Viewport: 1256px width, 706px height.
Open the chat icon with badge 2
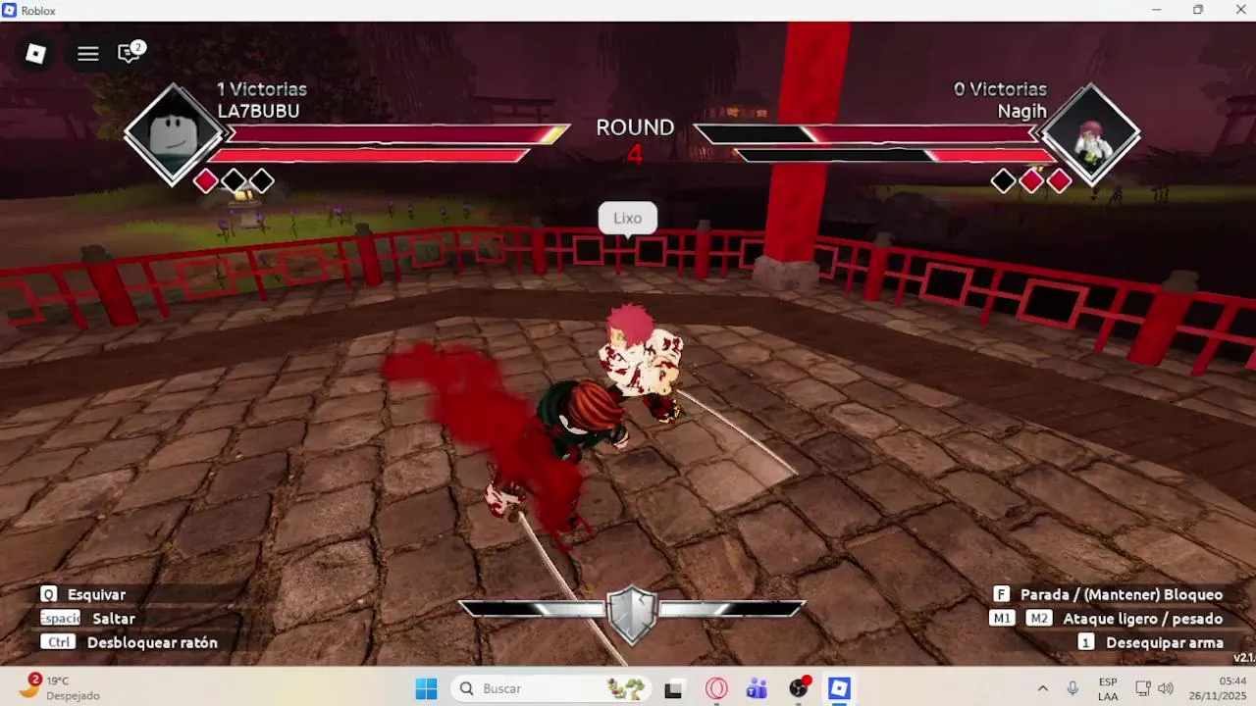(130, 53)
